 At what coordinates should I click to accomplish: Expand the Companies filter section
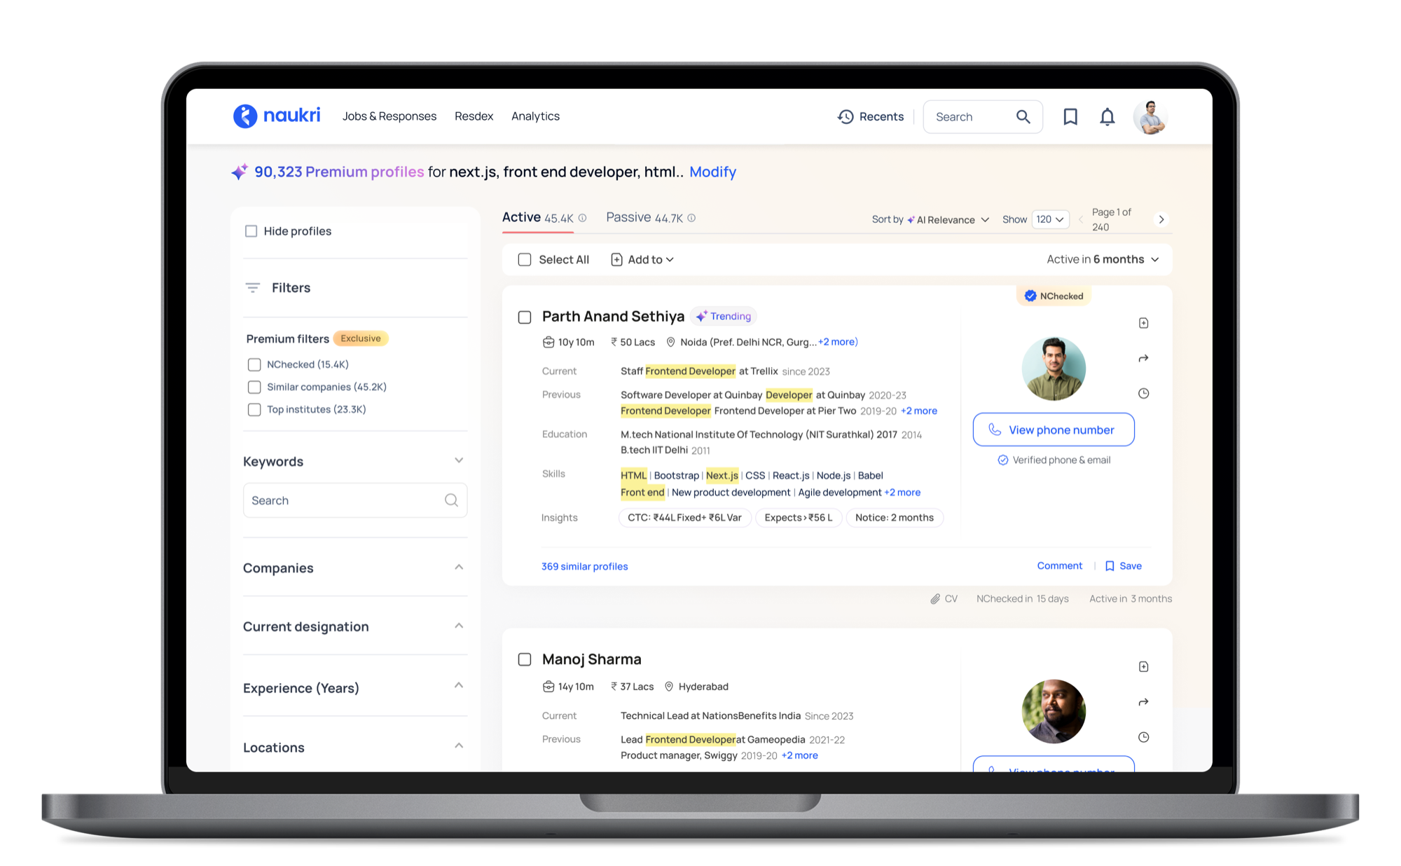[459, 567]
